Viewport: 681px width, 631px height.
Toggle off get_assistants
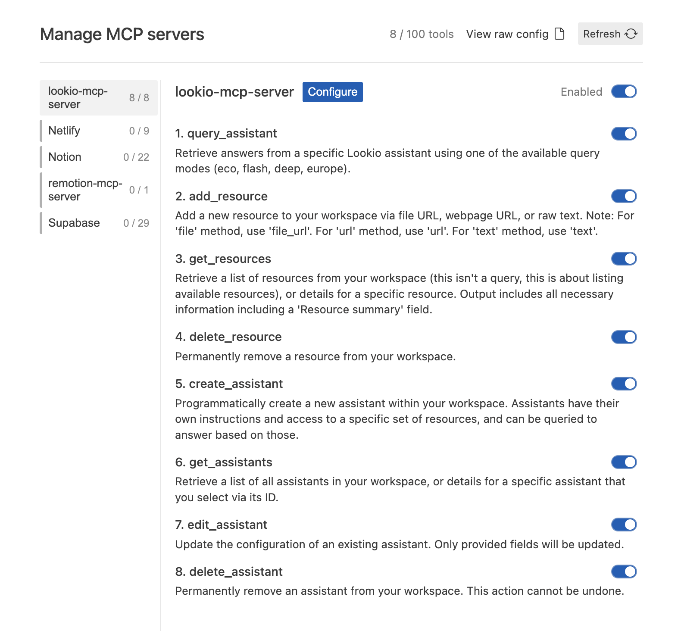pyautogui.click(x=624, y=462)
